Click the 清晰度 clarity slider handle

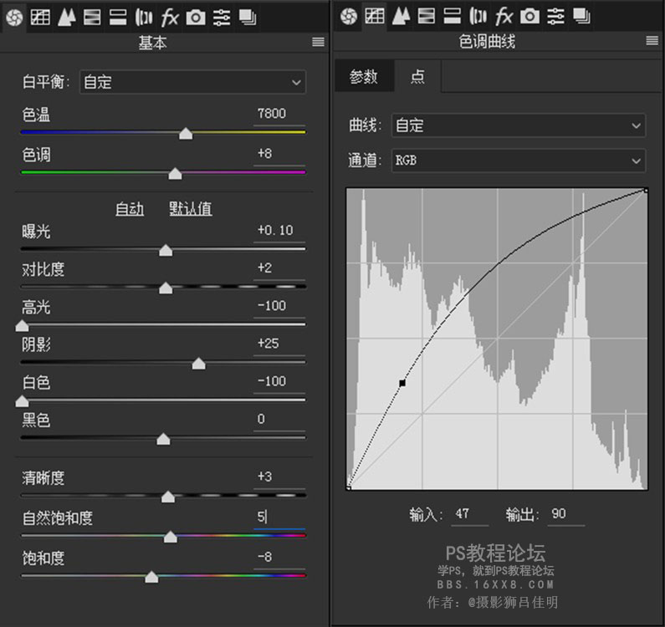(168, 497)
